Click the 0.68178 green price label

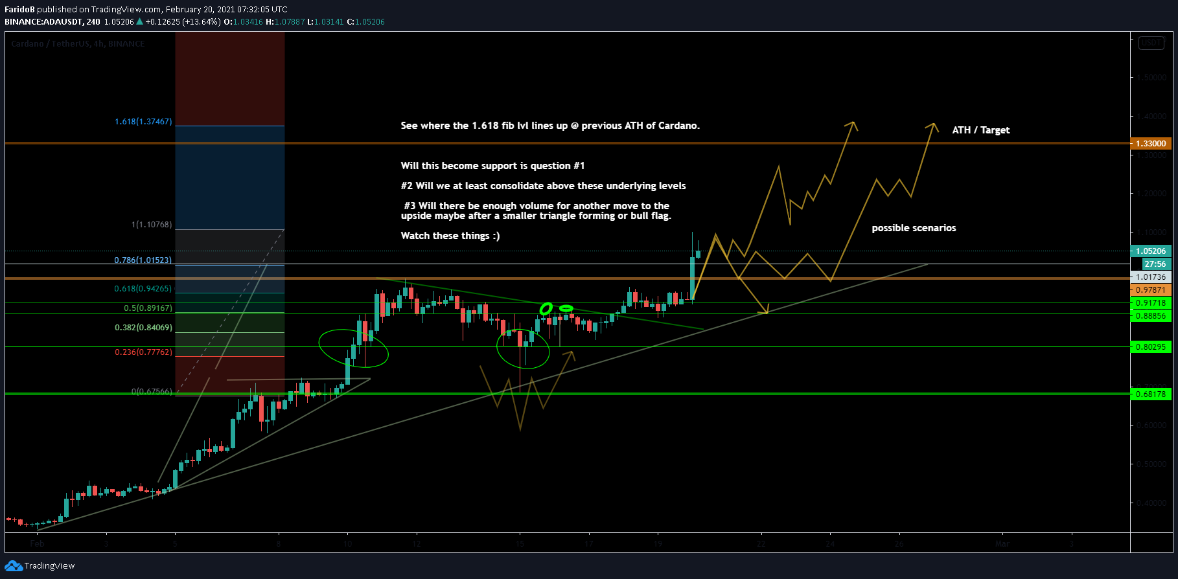pos(1151,394)
